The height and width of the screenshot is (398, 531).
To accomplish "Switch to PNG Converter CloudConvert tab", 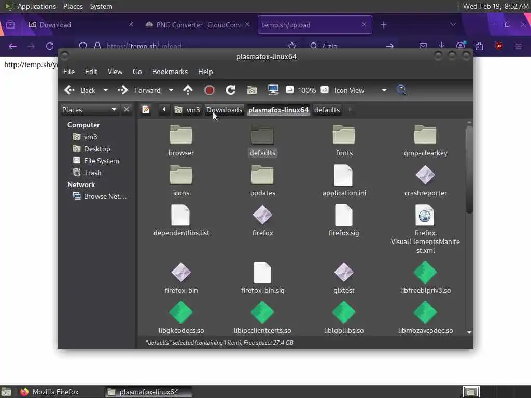I will pos(198,25).
